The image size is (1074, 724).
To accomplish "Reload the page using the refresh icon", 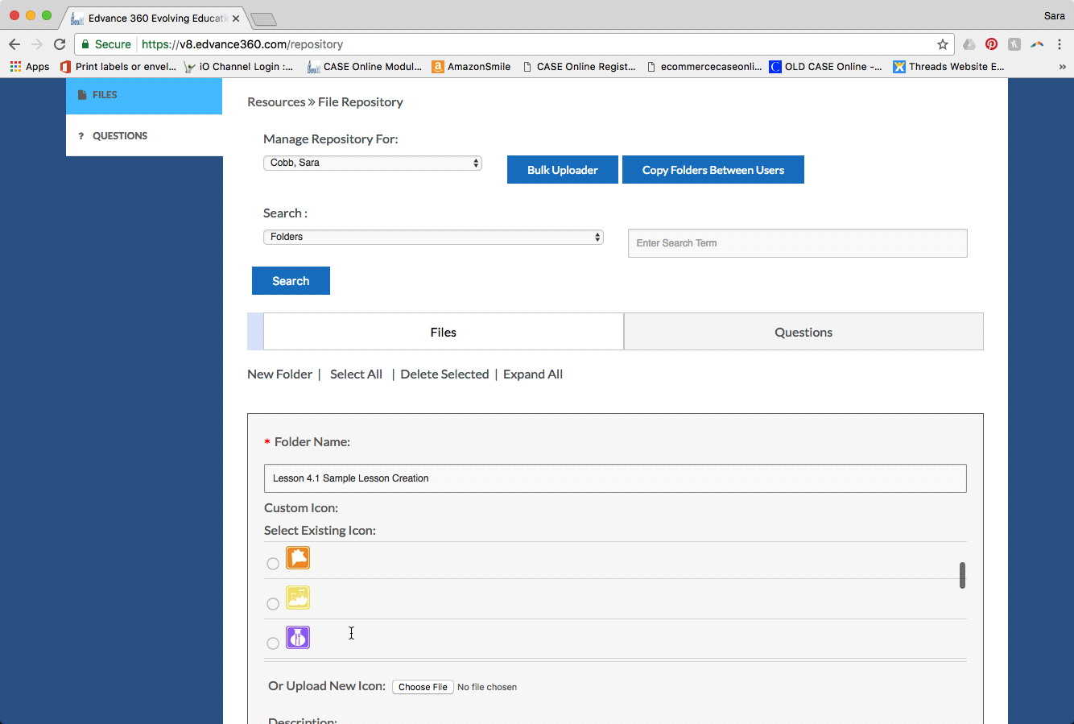I will coord(60,44).
